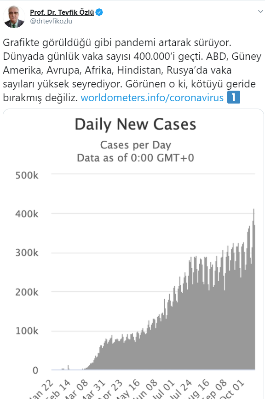The width and height of the screenshot is (265, 399).
Task: Click the 400k y-axis label
Action: [27, 214]
